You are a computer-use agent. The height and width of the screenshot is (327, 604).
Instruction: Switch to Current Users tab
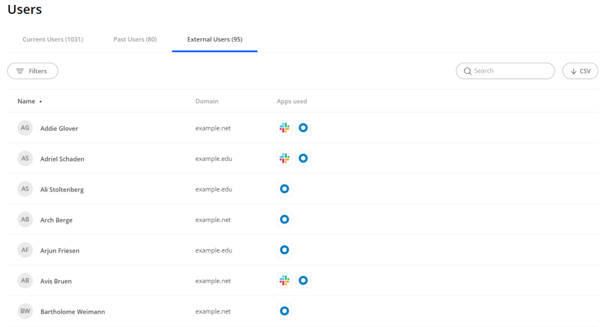click(x=53, y=40)
